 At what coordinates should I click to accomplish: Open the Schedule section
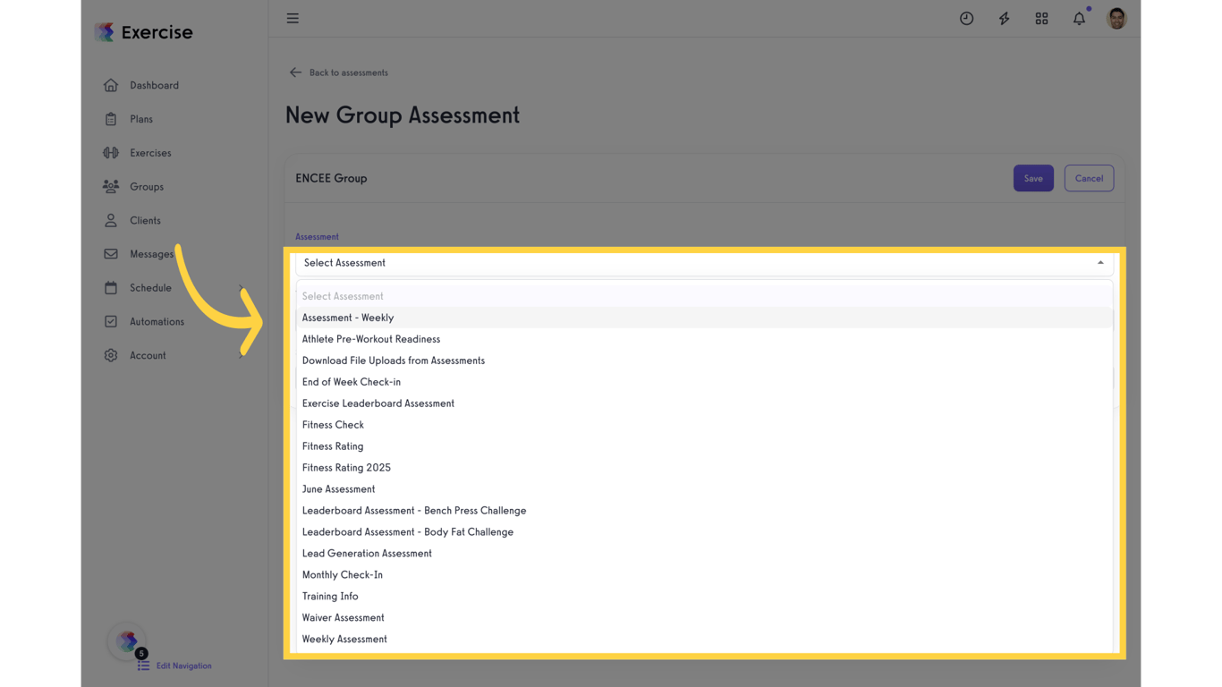coord(149,288)
